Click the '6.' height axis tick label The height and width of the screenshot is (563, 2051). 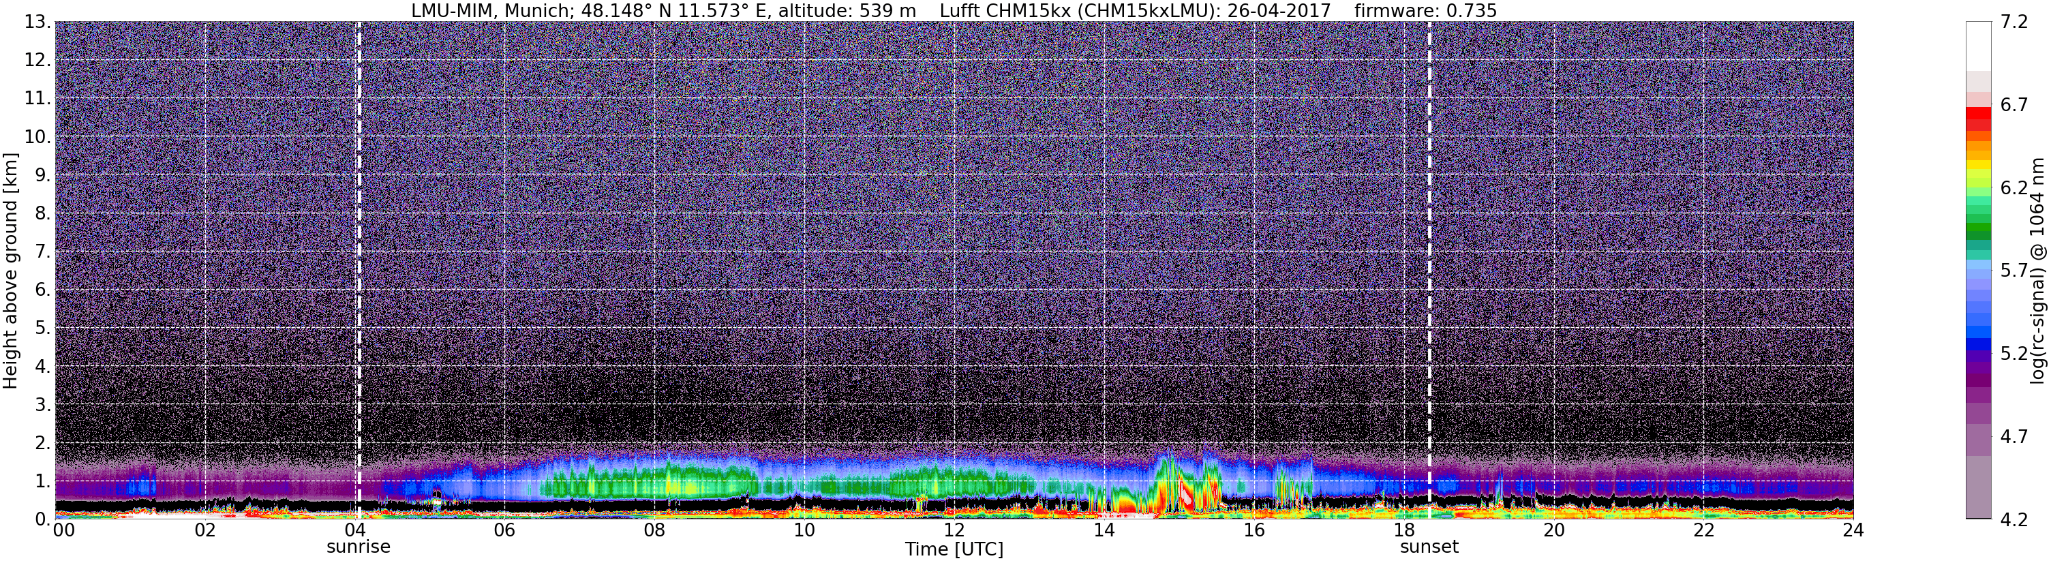[x=42, y=290]
